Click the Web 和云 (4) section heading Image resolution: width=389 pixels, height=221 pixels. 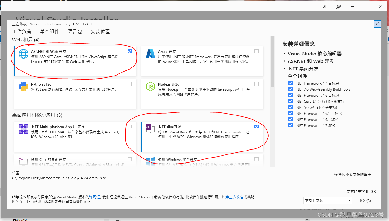[x=26, y=40]
